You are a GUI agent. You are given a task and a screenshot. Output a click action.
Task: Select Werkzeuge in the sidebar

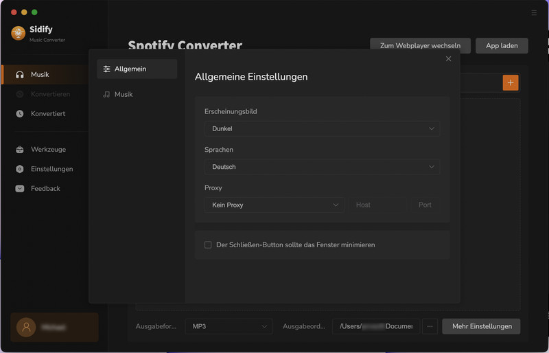tap(48, 149)
